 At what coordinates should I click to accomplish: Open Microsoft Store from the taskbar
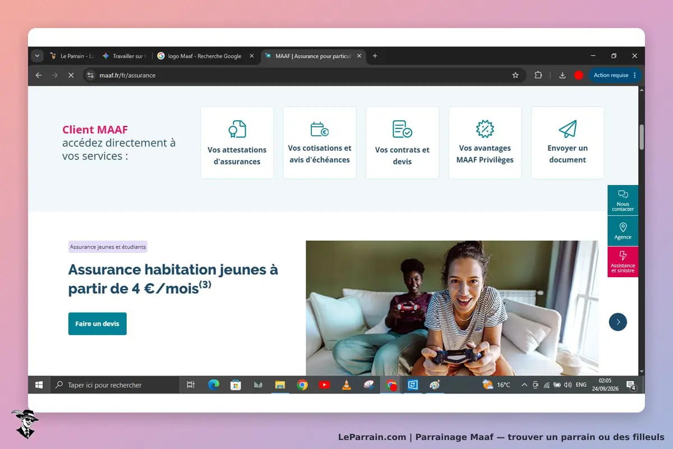point(236,385)
